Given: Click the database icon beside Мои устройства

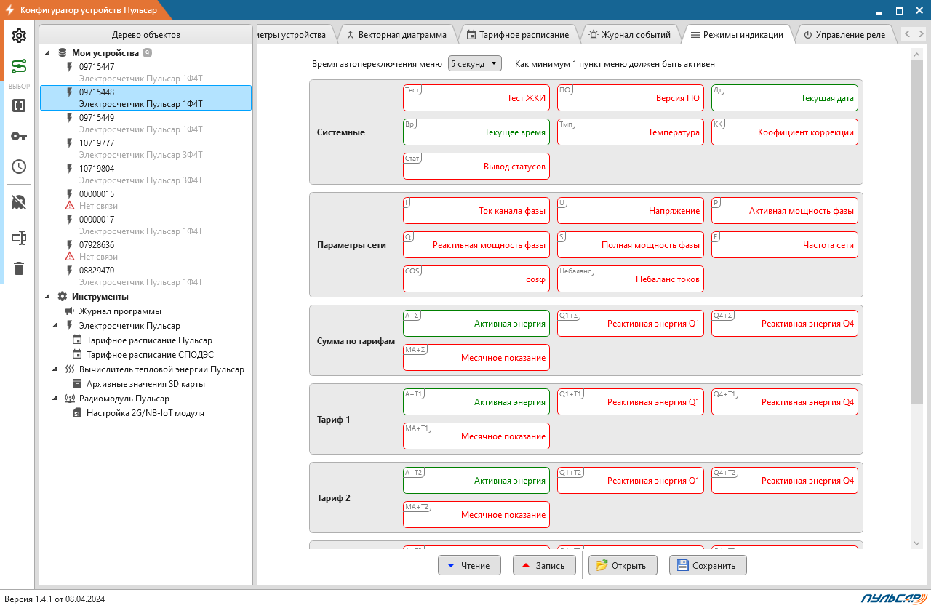Looking at the screenshot, I should (x=62, y=53).
